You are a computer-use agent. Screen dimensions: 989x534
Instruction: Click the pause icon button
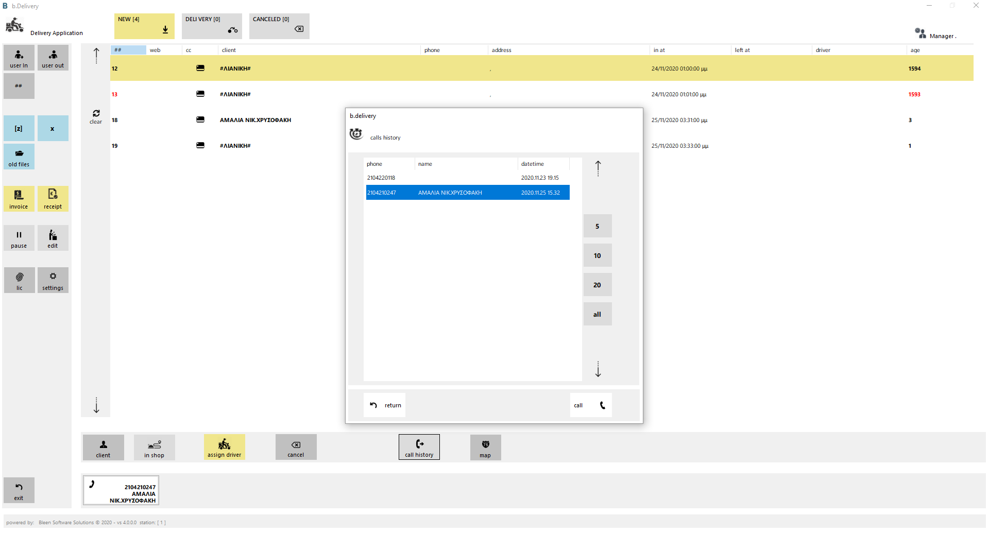coord(19,238)
